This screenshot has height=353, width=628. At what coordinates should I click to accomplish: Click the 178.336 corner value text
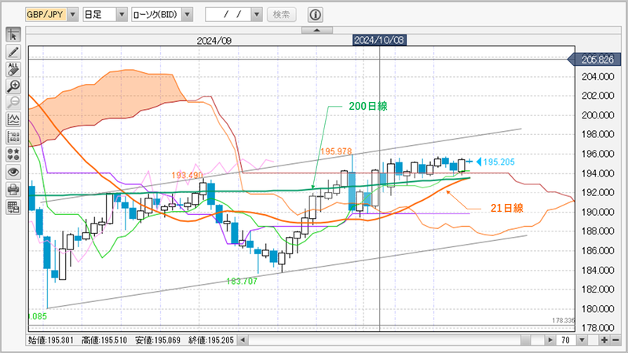(x=564, y=321)
